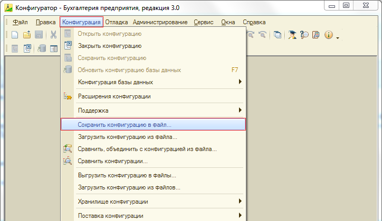Minimize the Configurator window
382x221 pixels.
point(332,6)
